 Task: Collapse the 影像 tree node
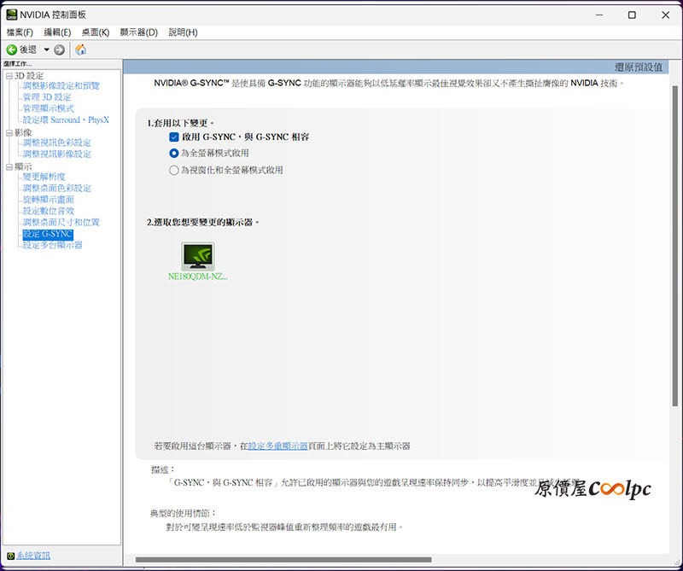[x=9, y=133]
